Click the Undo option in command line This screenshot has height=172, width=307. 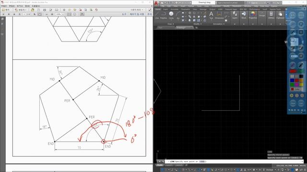click(x=202, y=161)
